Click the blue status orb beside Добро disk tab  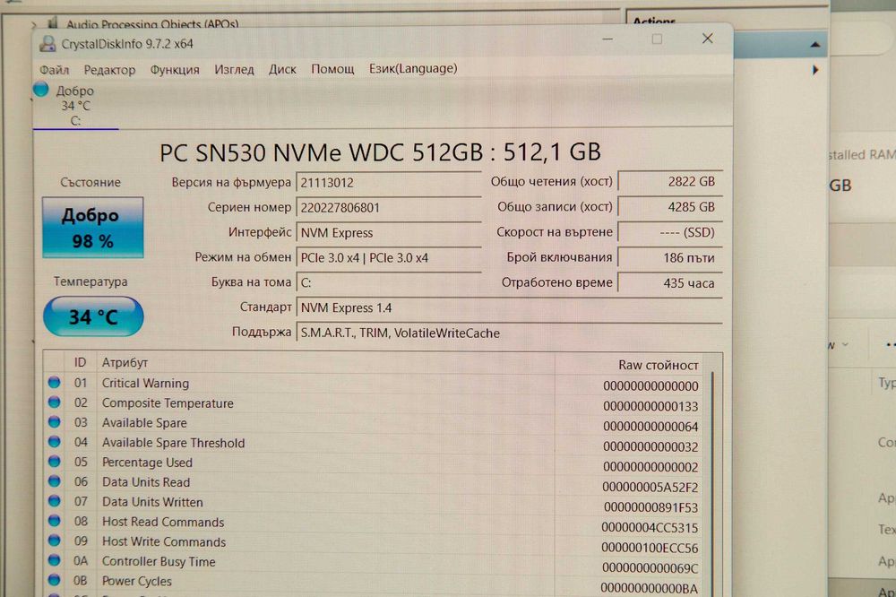click(41, 90)
